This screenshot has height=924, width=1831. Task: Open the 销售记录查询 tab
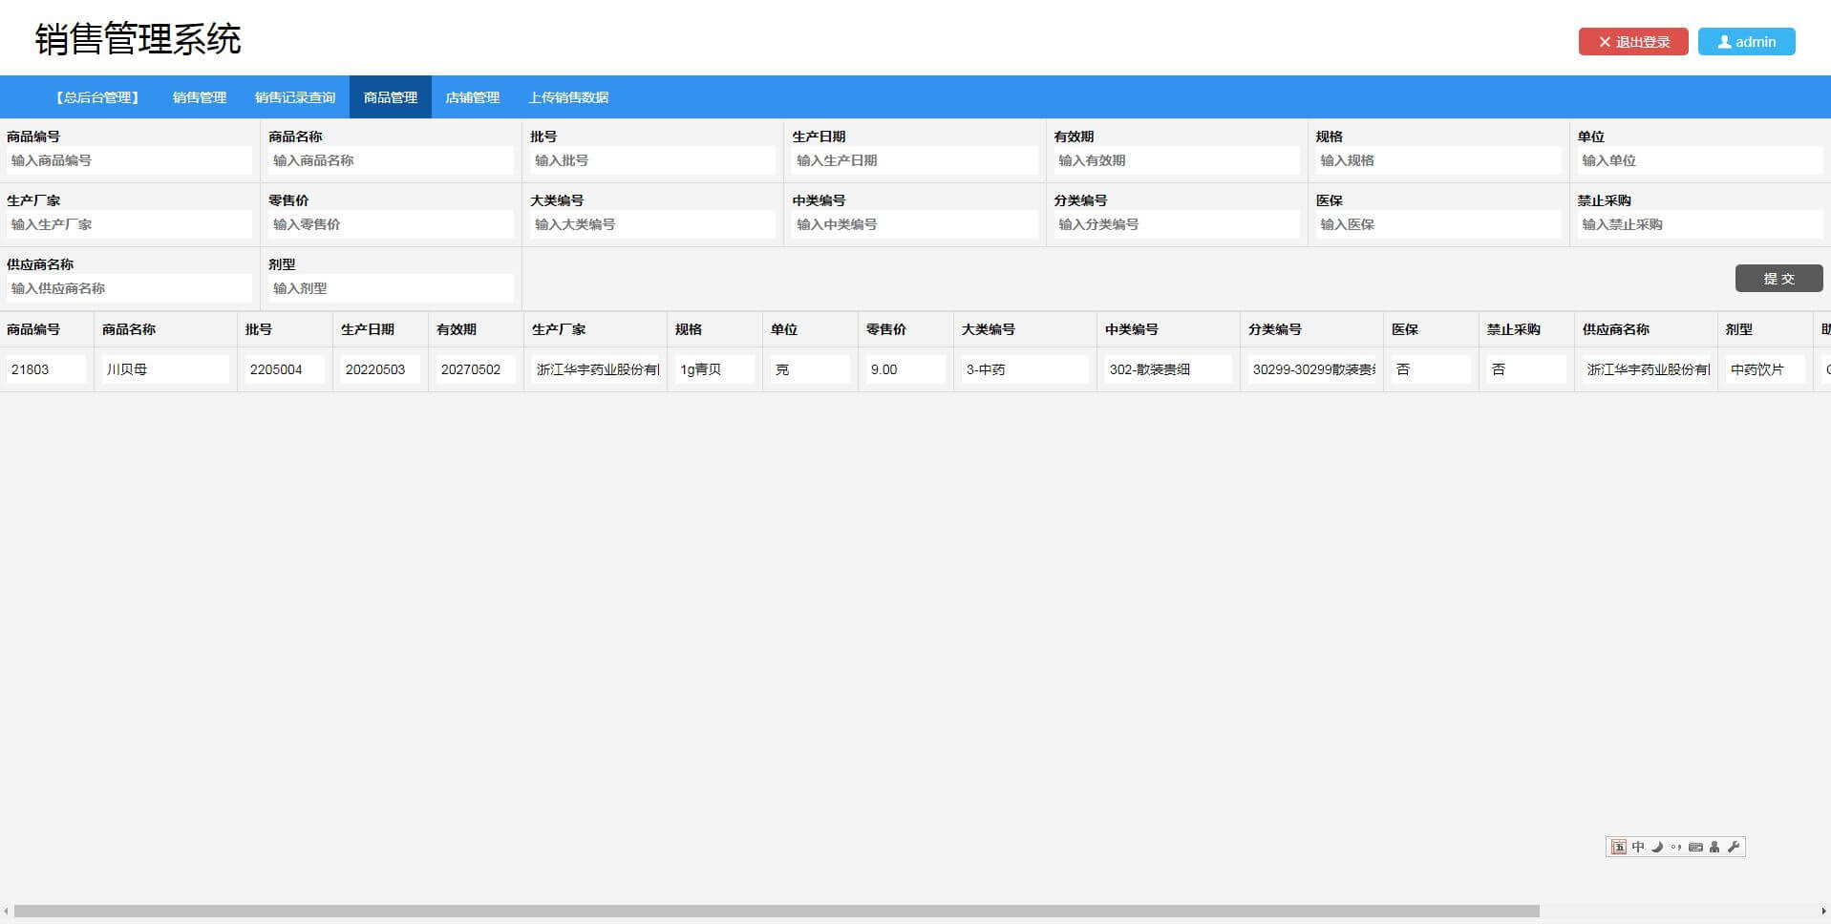point(295,97)
